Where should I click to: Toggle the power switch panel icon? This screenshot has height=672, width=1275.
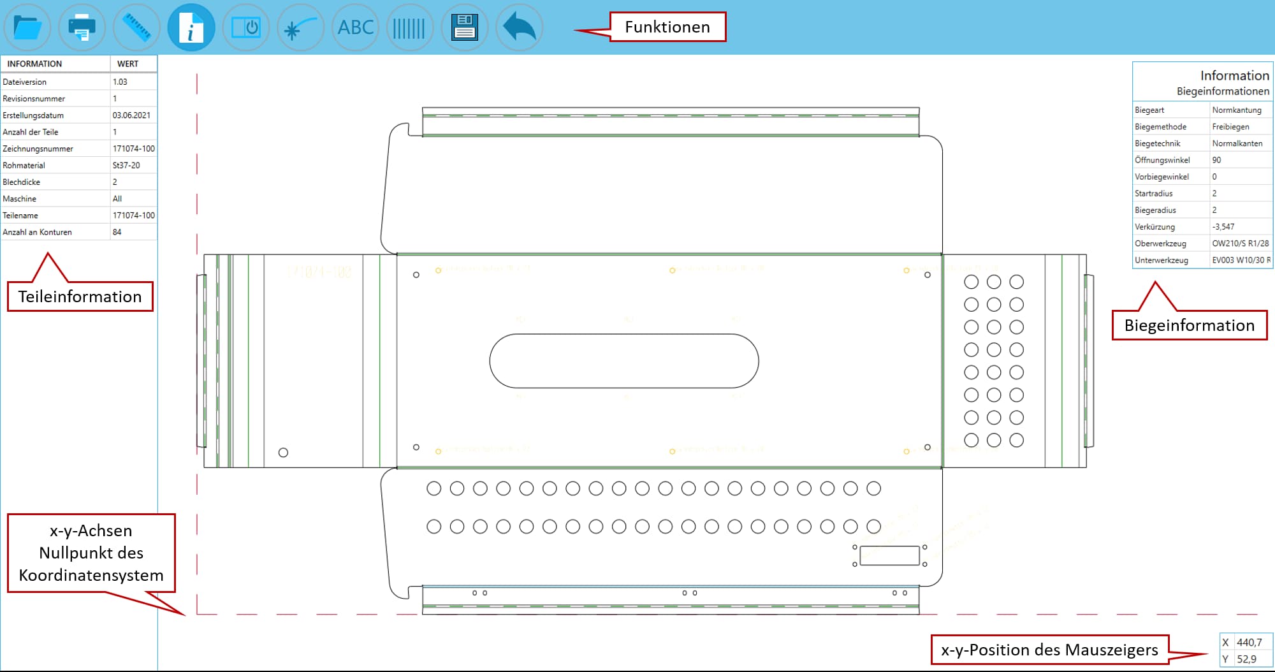tap(246, 27)
